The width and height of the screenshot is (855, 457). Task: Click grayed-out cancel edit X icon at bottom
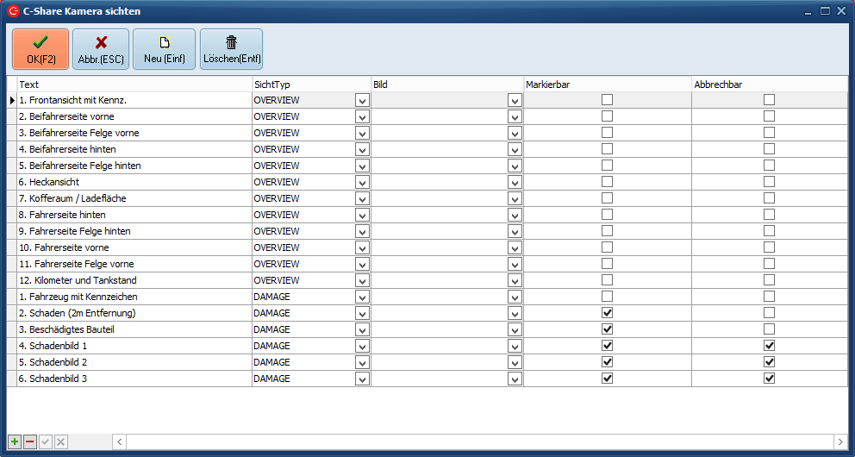60,441
